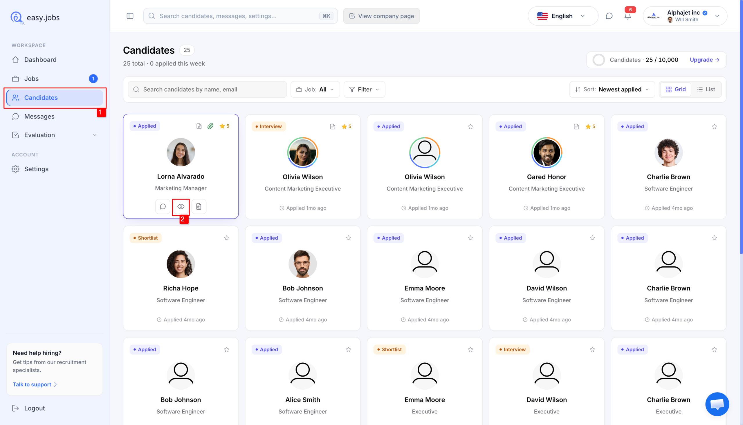Click document icon on Gared Honor card
Screen dimensions: 743x425
576,126
